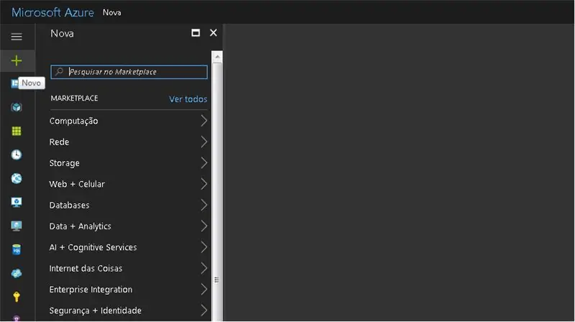Maximize the Nova blade

195,33
